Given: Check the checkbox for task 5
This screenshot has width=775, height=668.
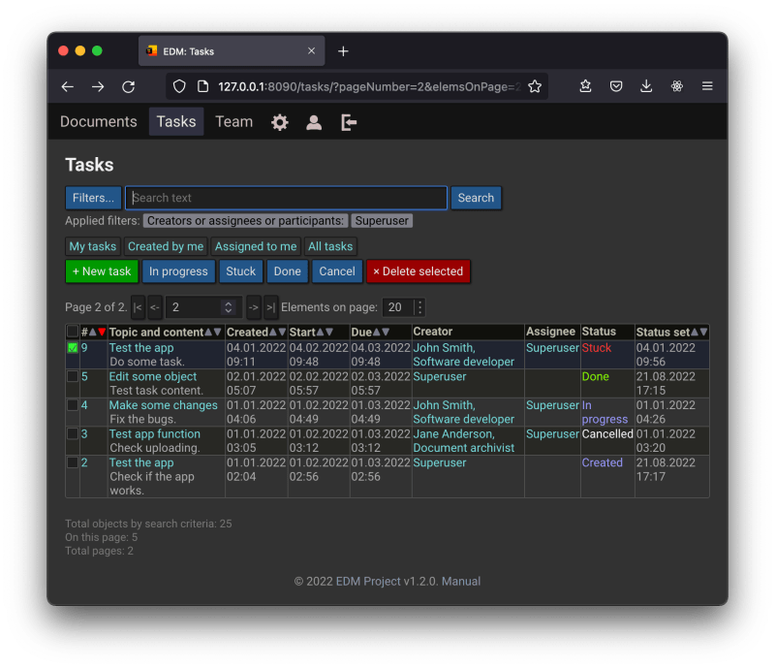Looking at the screenshot, I should click(73, 376).
